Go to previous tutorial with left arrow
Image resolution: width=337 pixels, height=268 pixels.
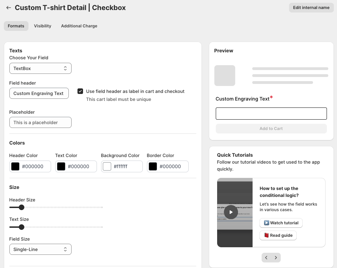[x=266, y=258]
